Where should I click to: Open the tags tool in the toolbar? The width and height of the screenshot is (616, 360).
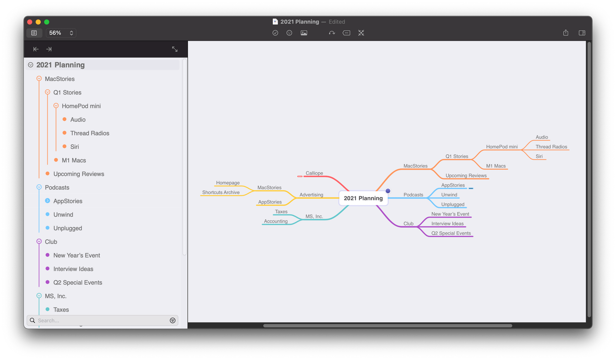point(346,33)
